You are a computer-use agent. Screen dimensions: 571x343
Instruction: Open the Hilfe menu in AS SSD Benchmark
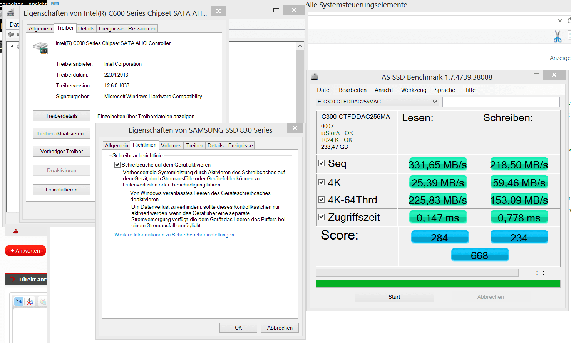point(469,90)
